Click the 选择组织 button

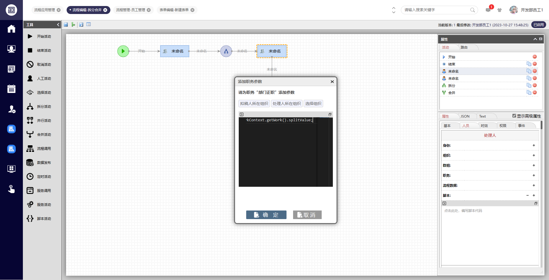(313, 104)
